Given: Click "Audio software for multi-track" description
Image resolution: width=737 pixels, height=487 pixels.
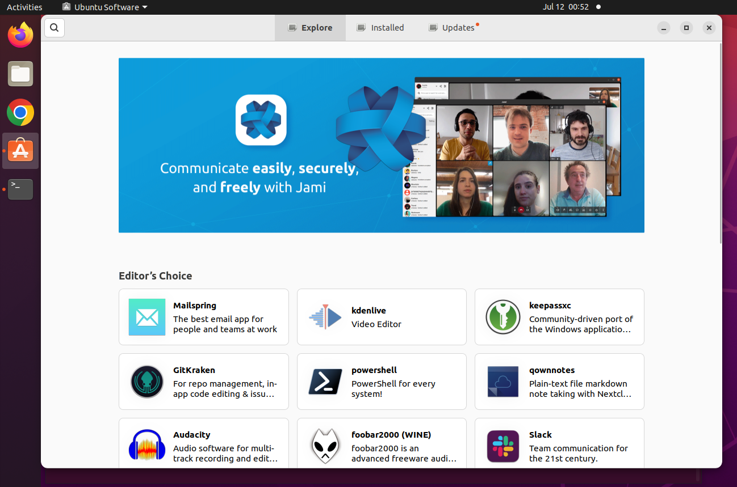Looking at the screenshot, I should pyautogui.click(x=225, y=454).
